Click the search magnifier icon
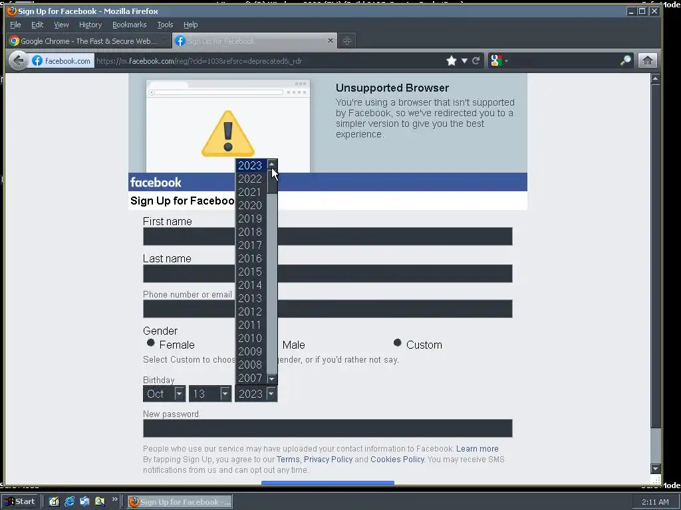The image size is (681, 510). point(626,60)
